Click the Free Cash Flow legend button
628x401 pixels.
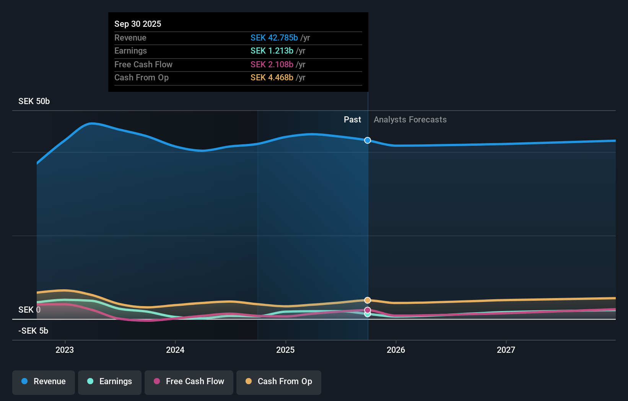tap(189, 381)
